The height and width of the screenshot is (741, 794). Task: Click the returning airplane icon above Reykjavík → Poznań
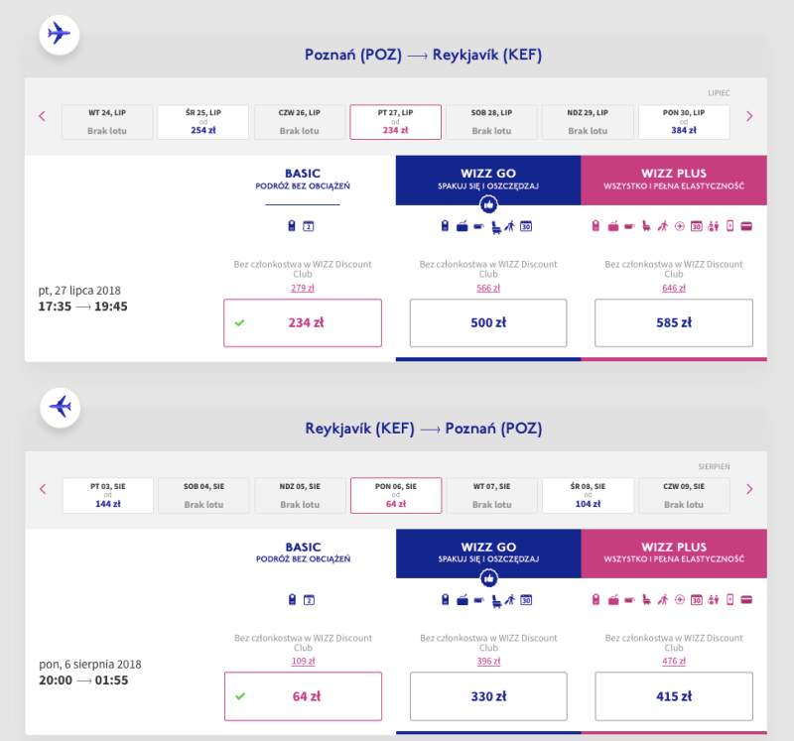tap(61, 408)
